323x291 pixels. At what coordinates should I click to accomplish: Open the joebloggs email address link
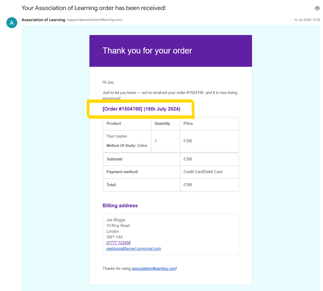(x=134, y=249)
